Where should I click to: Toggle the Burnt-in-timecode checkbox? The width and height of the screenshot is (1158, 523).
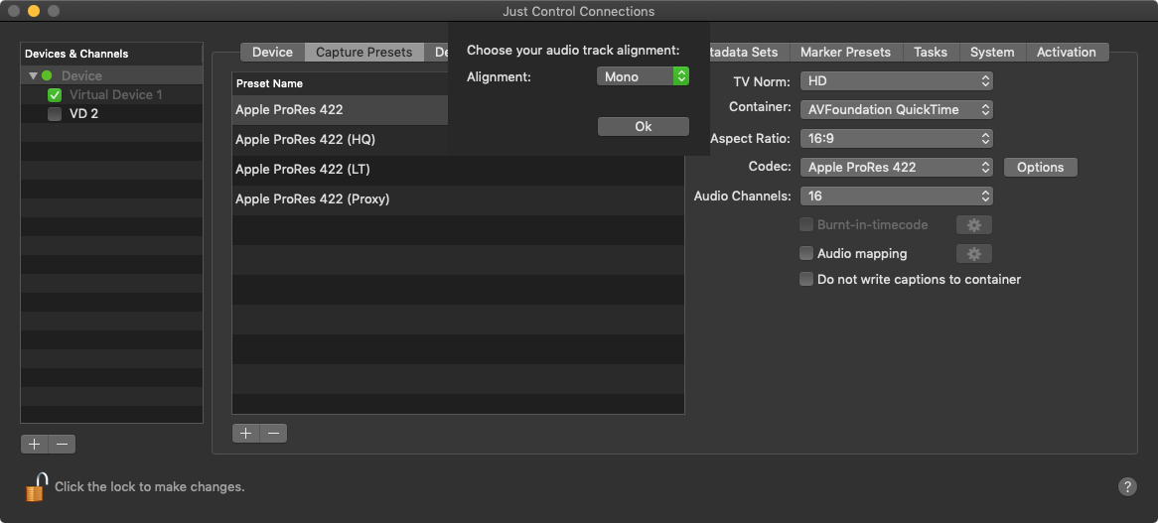click(806, 225)
